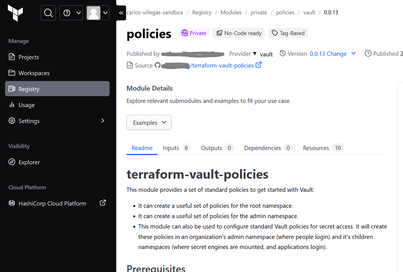Click the Published clock icon
The image size is (403, 272).
[368, 53]
